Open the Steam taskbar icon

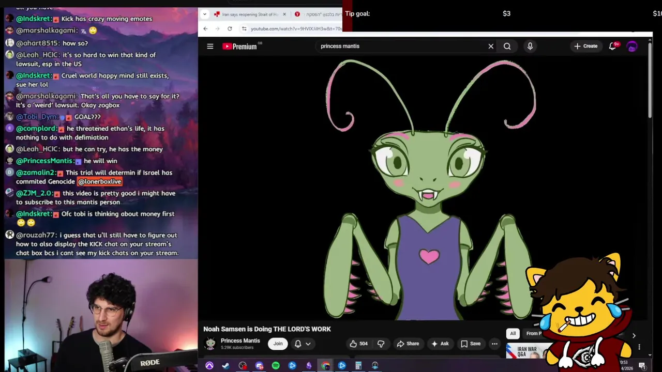click(x=226, y=366)
